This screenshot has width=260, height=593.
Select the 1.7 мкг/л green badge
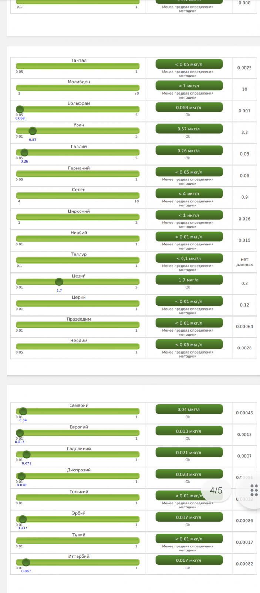[x=189, y=280]
